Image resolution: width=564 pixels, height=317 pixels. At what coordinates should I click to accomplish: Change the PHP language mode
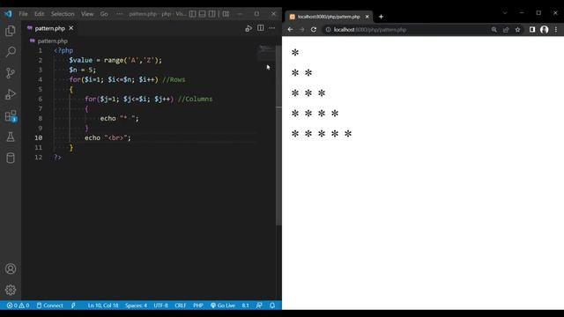(x=198, y=306)
